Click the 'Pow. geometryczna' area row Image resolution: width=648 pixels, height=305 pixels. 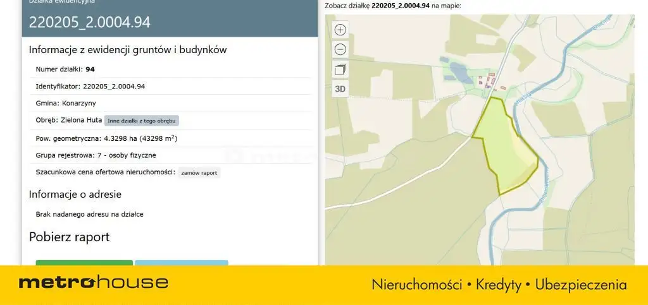click(106, 138)
